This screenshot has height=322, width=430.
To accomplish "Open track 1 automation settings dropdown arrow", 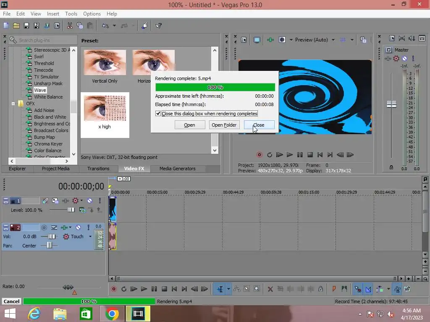I will click(81, 201).
